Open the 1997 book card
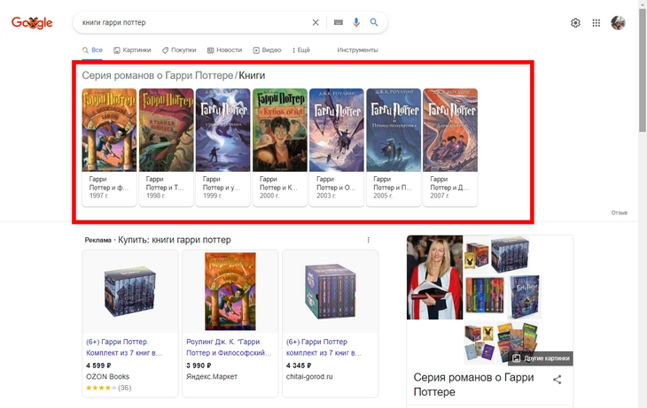This screenshot has width=647, height=408. [109, 147]
